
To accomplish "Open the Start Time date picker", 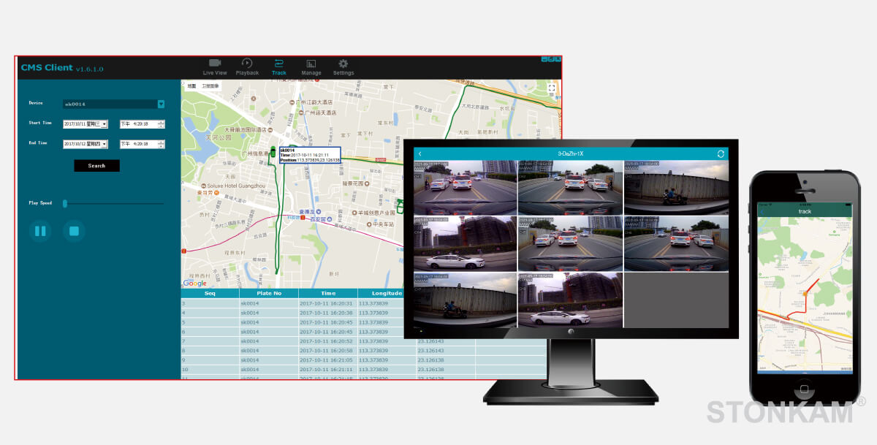I will tap(105, 124).
